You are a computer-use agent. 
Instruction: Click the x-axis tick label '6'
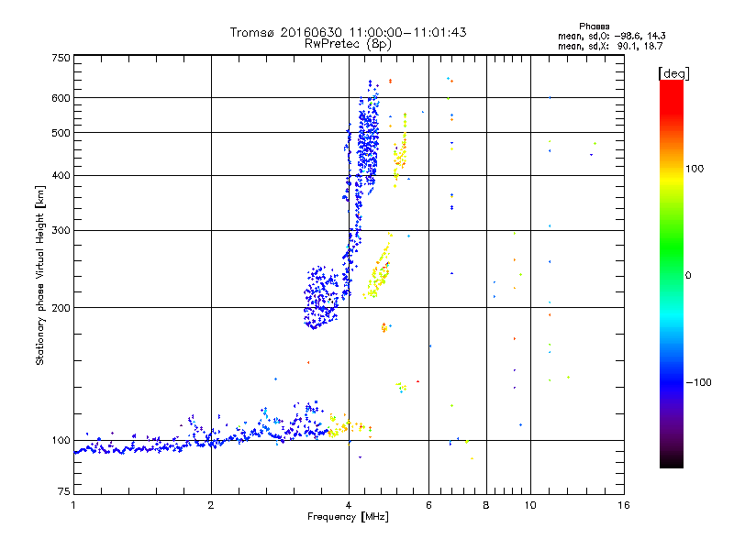click(x=428, y=505)
